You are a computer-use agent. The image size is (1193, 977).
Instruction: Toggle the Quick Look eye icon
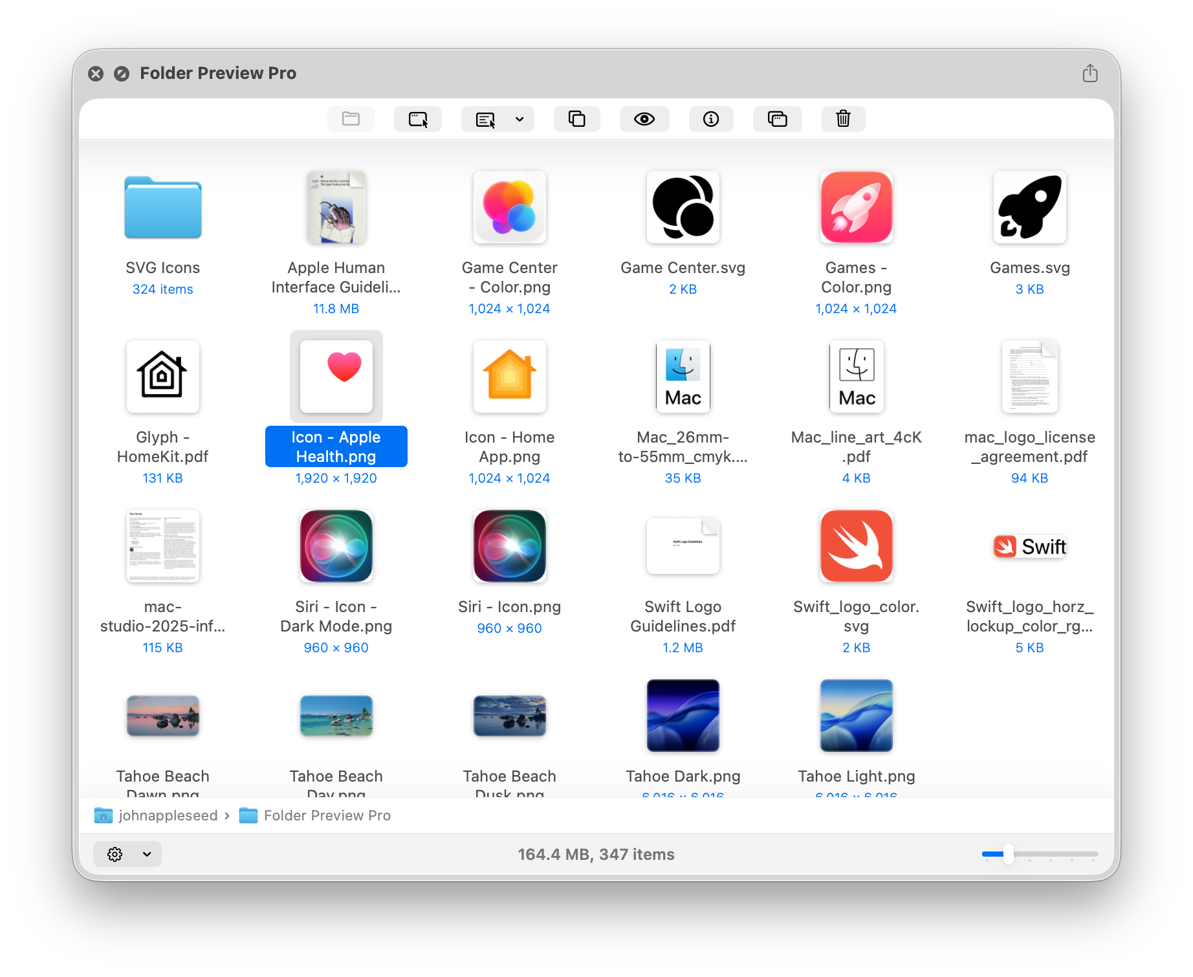point(644,119)
